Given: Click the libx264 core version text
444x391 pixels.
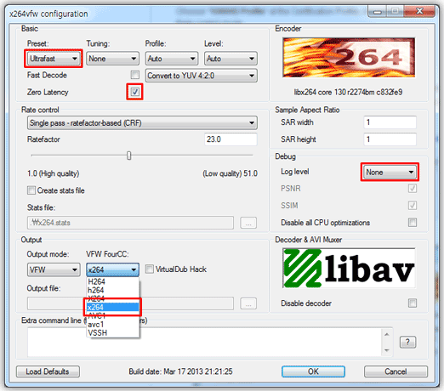Looking at the screenshot, I should coord(348,92).
